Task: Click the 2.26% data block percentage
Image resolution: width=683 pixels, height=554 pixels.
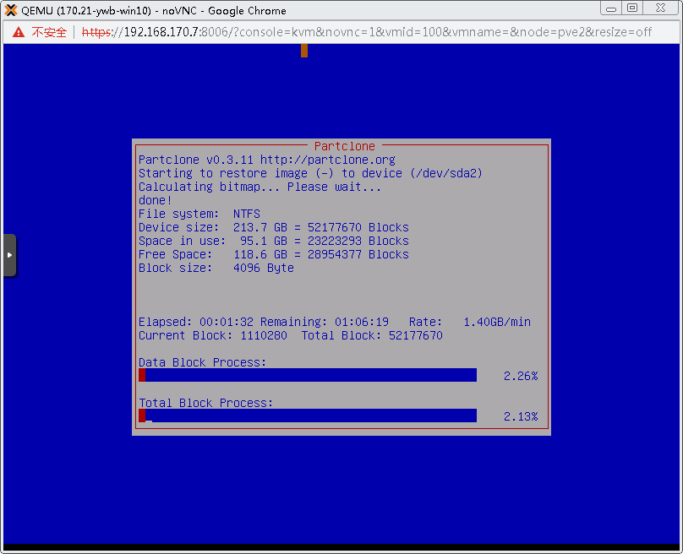Action: click(x=521, y=376)
